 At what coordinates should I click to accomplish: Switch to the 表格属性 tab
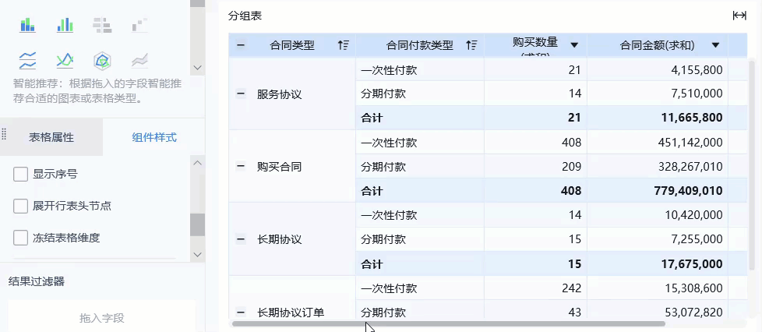pos(51,138)
